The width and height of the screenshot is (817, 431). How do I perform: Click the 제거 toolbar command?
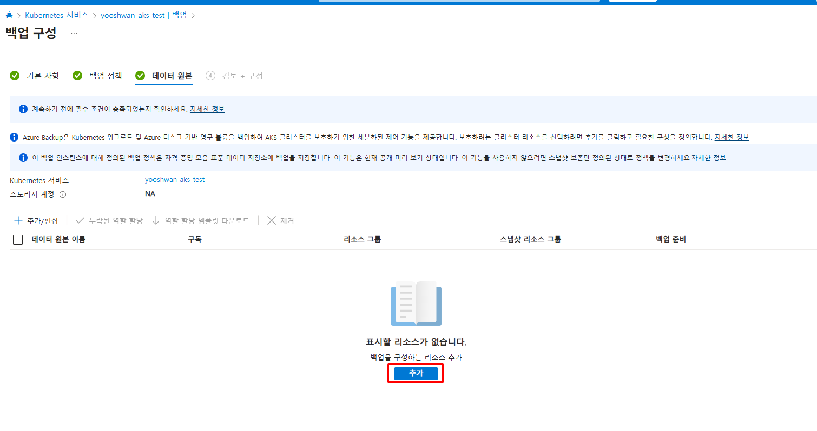(x=280, y=220)
